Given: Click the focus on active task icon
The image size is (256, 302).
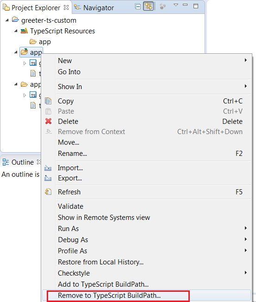Looking at the screenshot, I should (x=162, y=6).
